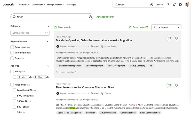Click the minimum hourly rate field
The width and height of the screenshot is (191, 115).
click(23, 77)
